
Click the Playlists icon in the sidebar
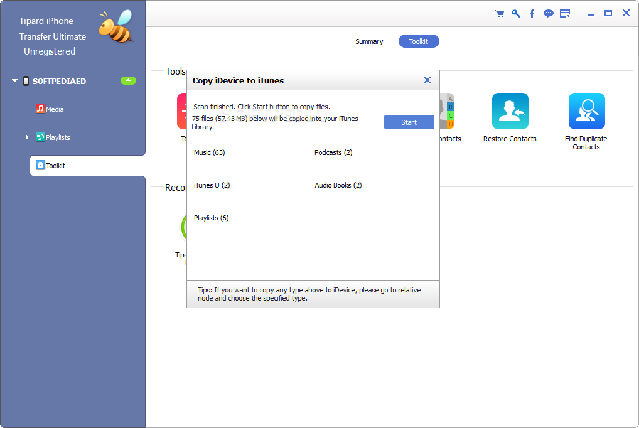(40, 137)
